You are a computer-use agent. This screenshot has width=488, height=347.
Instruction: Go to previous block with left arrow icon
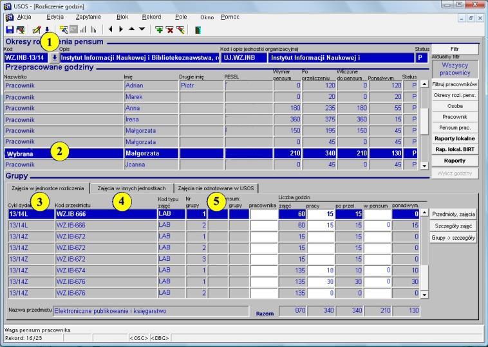(x=110, y=30)
